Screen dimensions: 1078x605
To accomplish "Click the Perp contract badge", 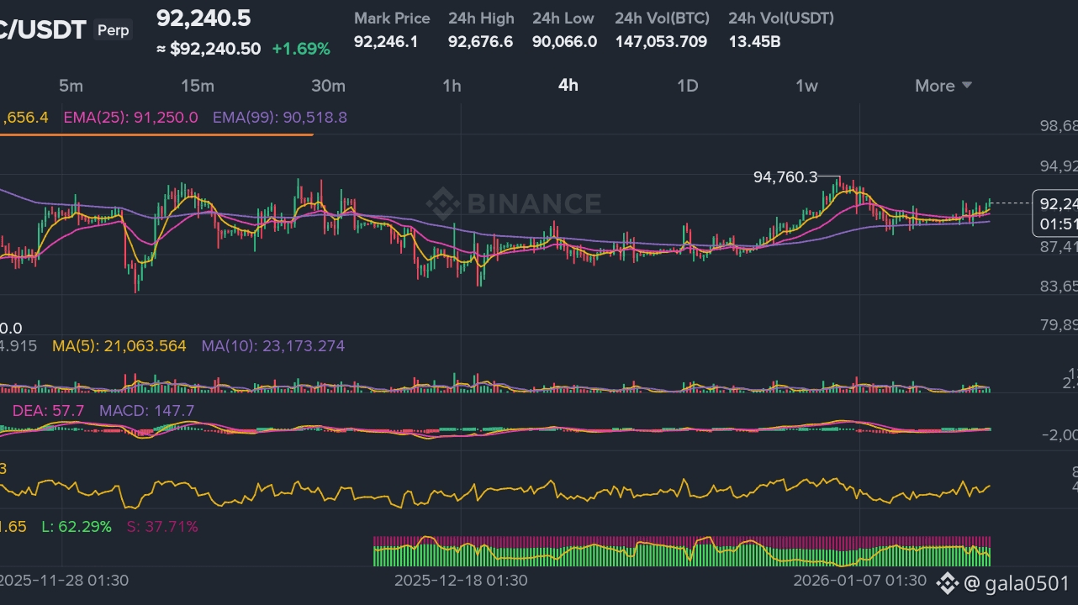I will 113,30.
